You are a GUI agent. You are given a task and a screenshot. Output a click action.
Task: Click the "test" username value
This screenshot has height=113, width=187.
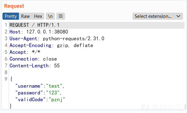54,86
